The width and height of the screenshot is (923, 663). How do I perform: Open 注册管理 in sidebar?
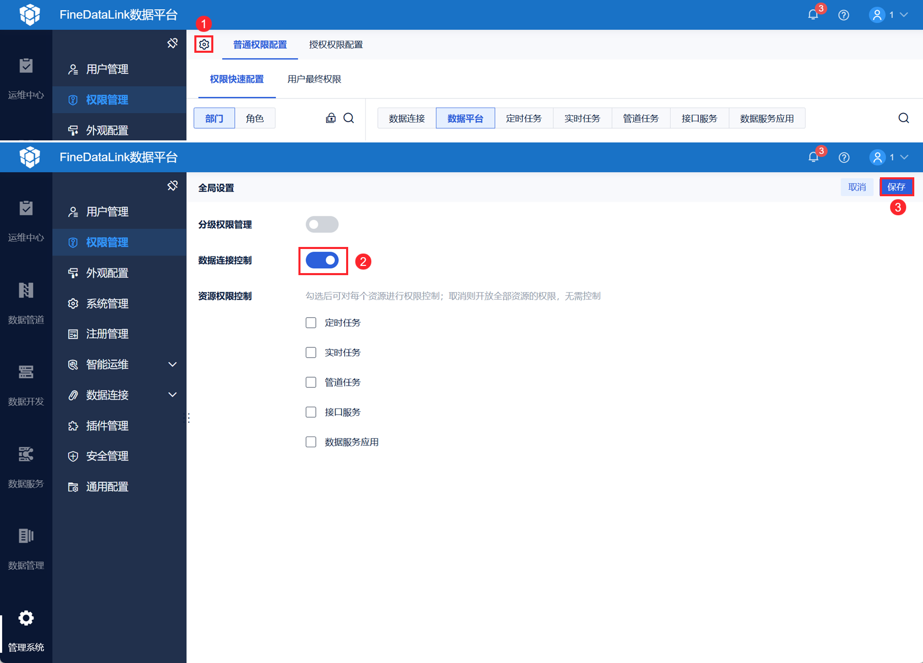[x=119, y=334]
